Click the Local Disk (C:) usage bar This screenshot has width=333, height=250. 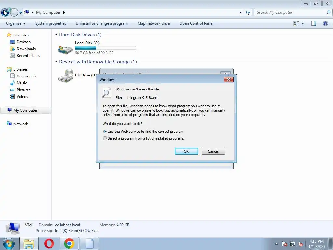tap(105, 48)
